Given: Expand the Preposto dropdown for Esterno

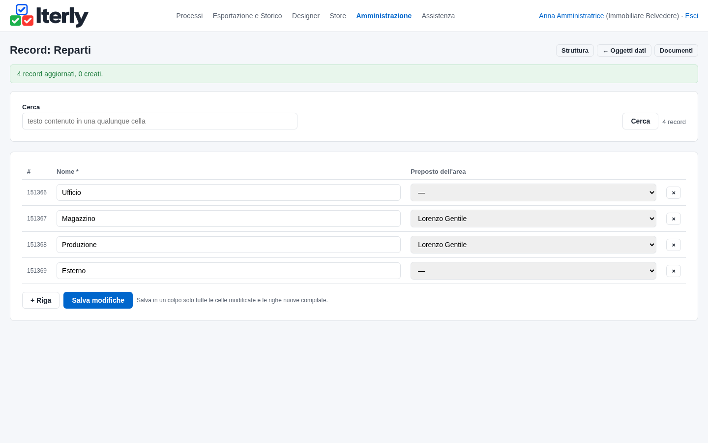Looking at the screenshot, I should pos(533,271).
